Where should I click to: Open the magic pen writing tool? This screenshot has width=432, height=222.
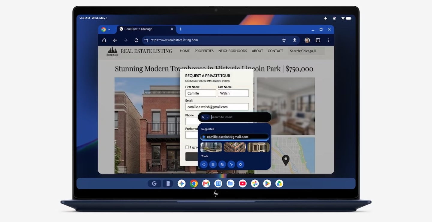point(231,164)
